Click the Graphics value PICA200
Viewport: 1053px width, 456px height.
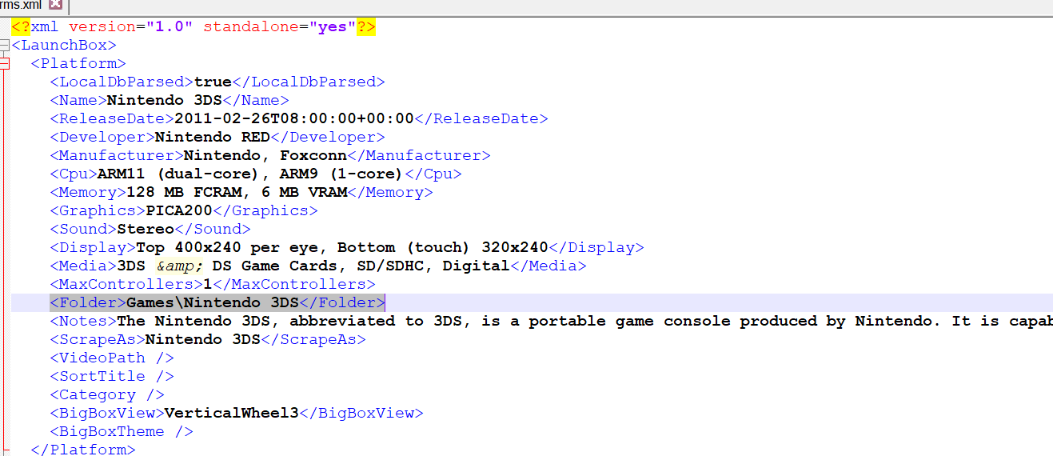coord(179,210)
